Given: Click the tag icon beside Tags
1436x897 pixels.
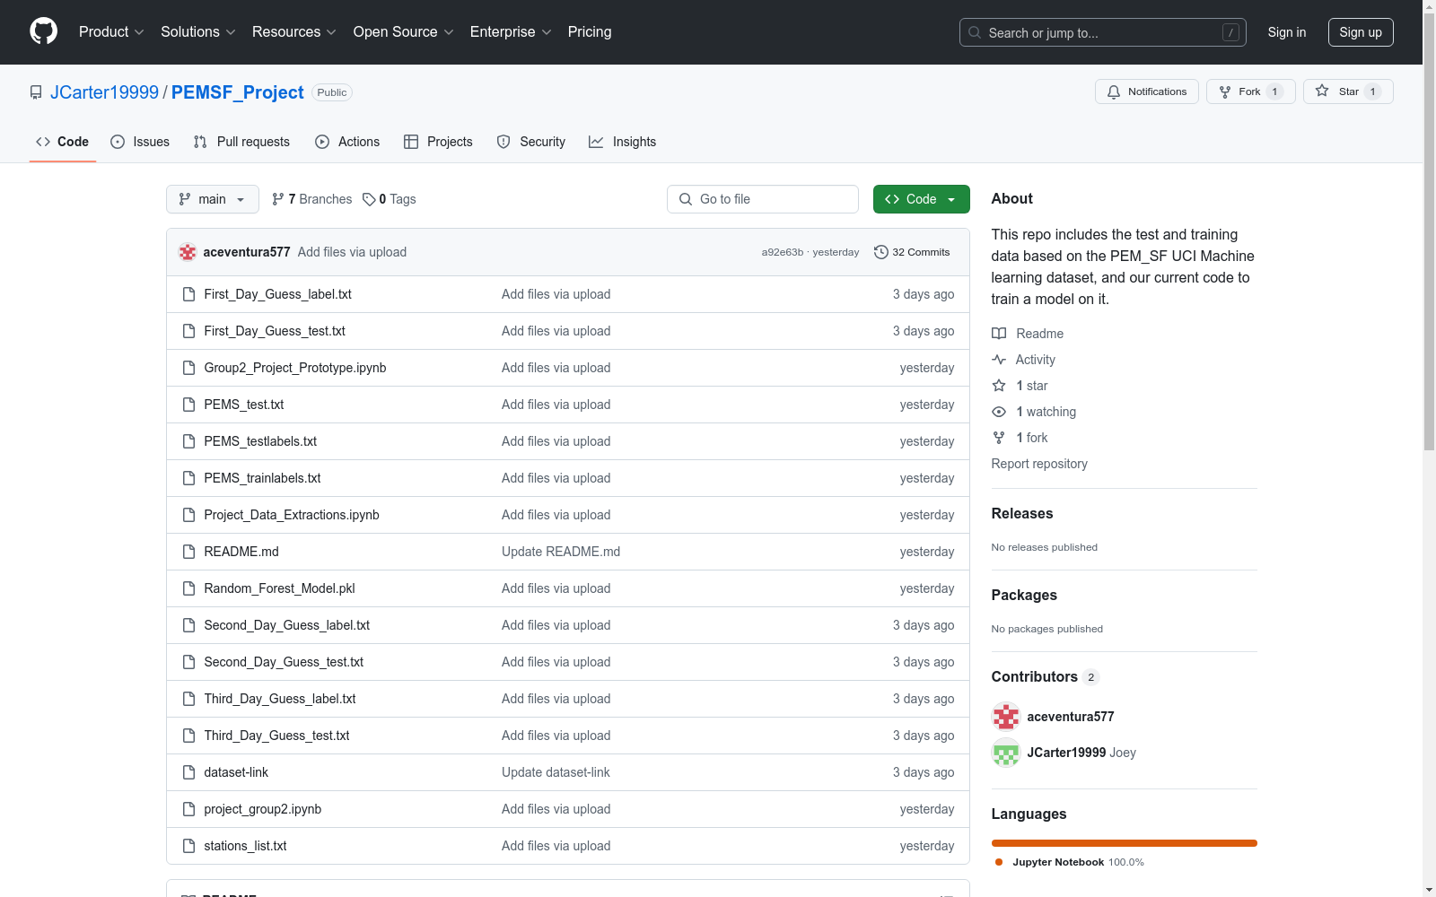Looking at the screenshot, I should tap(369, 199).
